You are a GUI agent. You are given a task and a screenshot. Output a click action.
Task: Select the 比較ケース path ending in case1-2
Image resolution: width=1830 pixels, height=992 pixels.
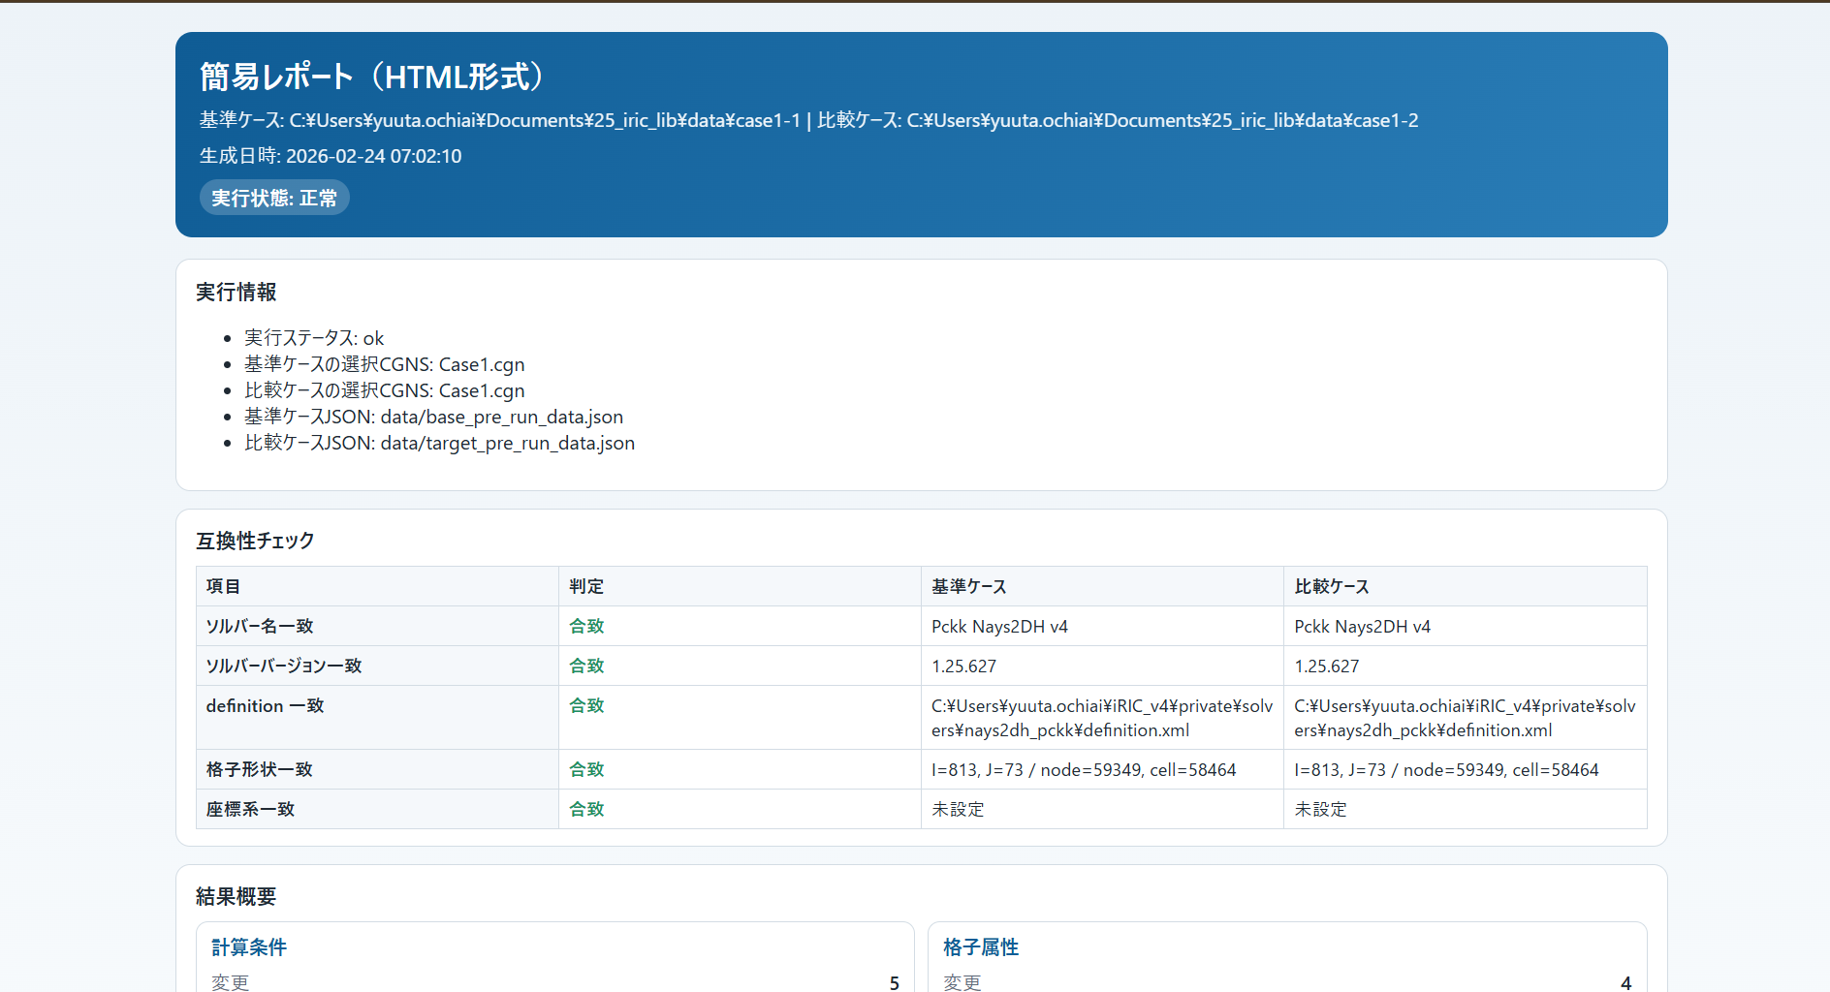pyautogui.click(x=1162, y=120)
